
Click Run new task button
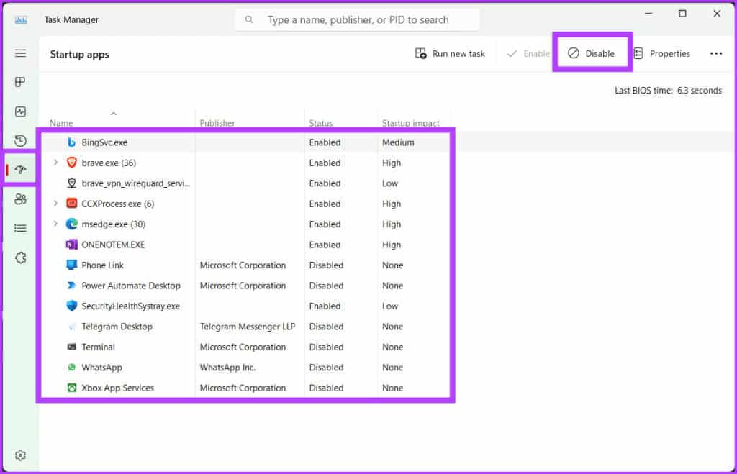click(450, 53)
